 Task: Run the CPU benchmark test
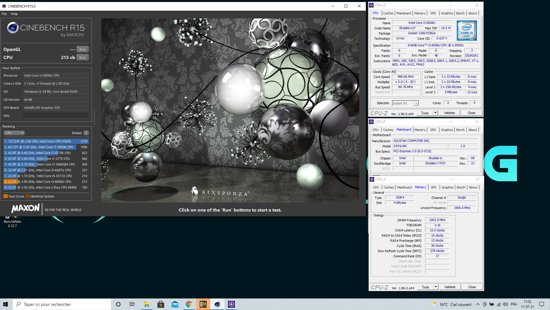pyautogui.click(x=83, y=58)
